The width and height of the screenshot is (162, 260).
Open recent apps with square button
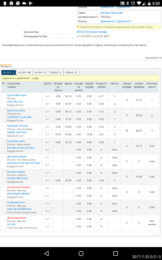pos(115,253)
